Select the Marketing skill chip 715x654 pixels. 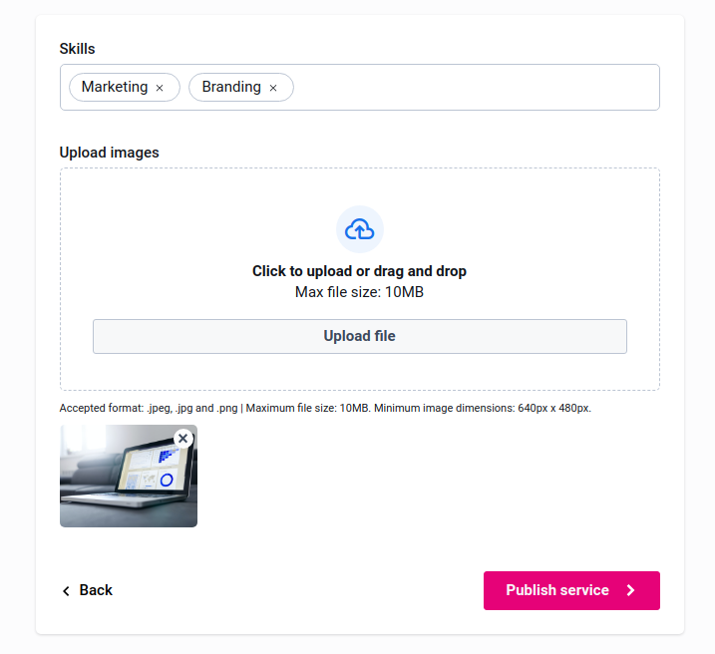pos(114,87)
